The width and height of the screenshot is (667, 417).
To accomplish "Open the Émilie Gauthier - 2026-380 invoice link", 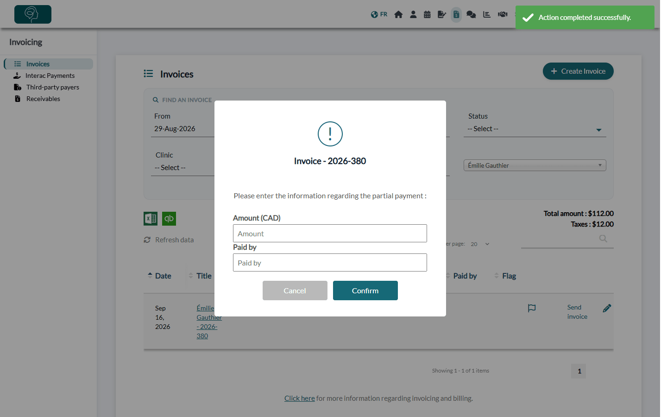I will (209, 322).
